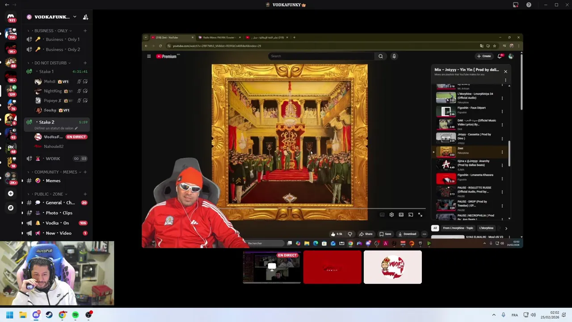572x322 pixels.
Task: Click YouTube Save button under video
Action: coord(385,234)
